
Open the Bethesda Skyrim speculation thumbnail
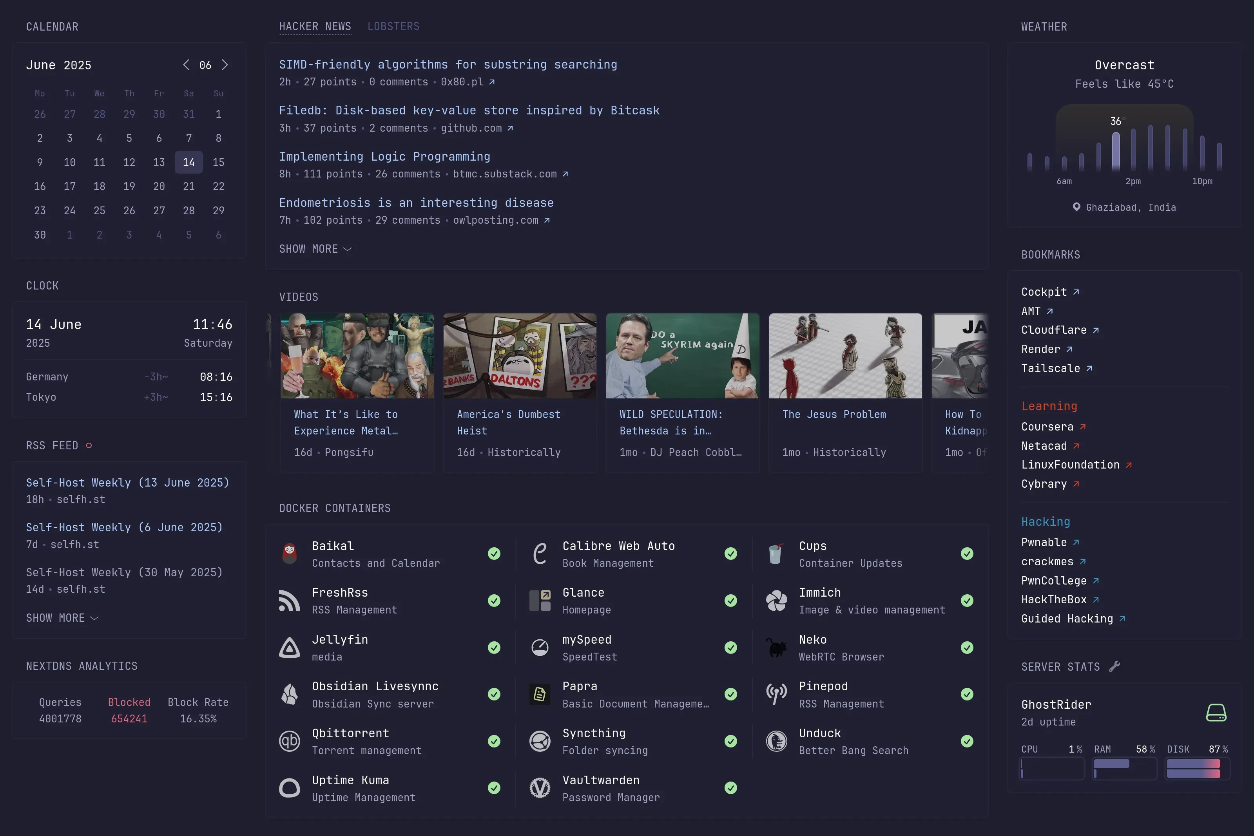682,356
